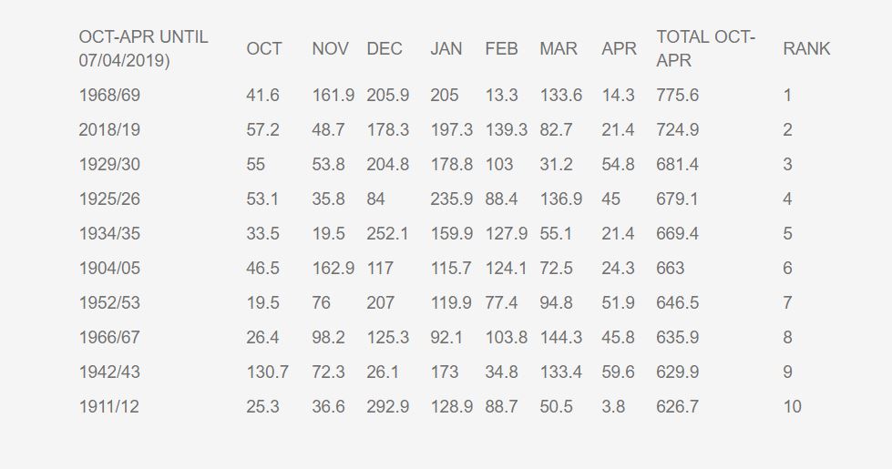This screenshot has width=892, height=469.
Task: Select the 1968/69 season row label
Action: point(109,96)
